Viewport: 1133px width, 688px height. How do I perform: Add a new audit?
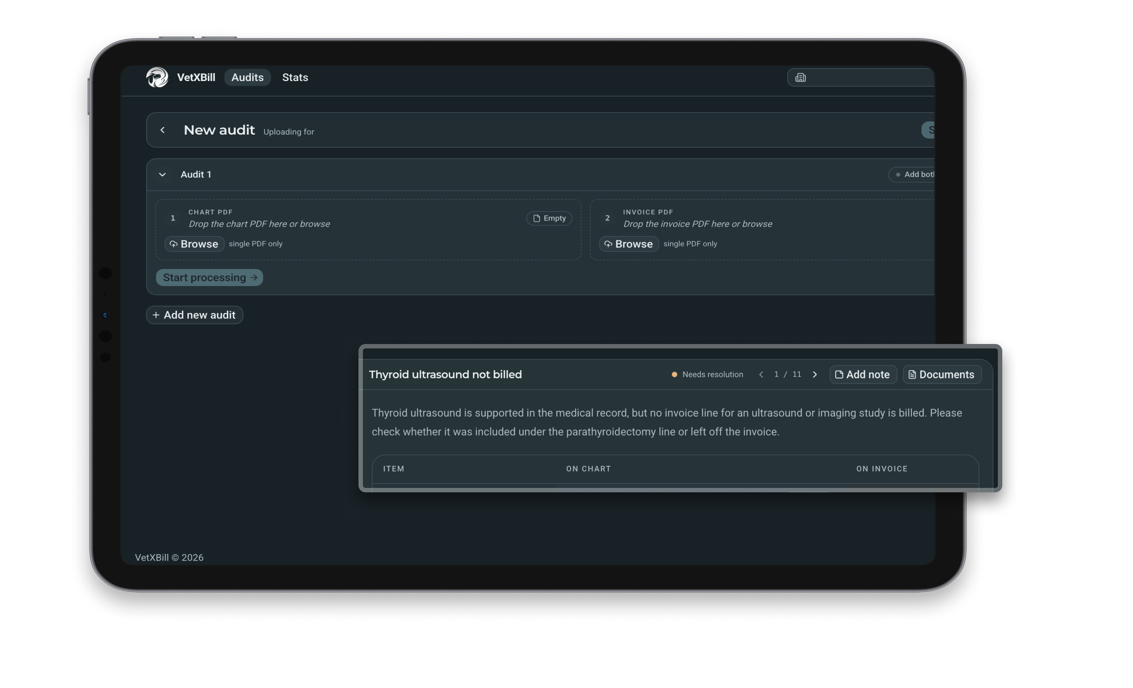pos(195,315)
